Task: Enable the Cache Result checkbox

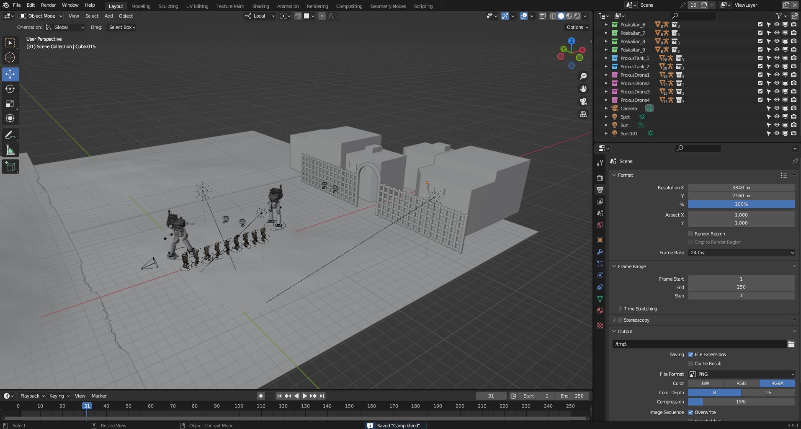Action: pos(690,364)
